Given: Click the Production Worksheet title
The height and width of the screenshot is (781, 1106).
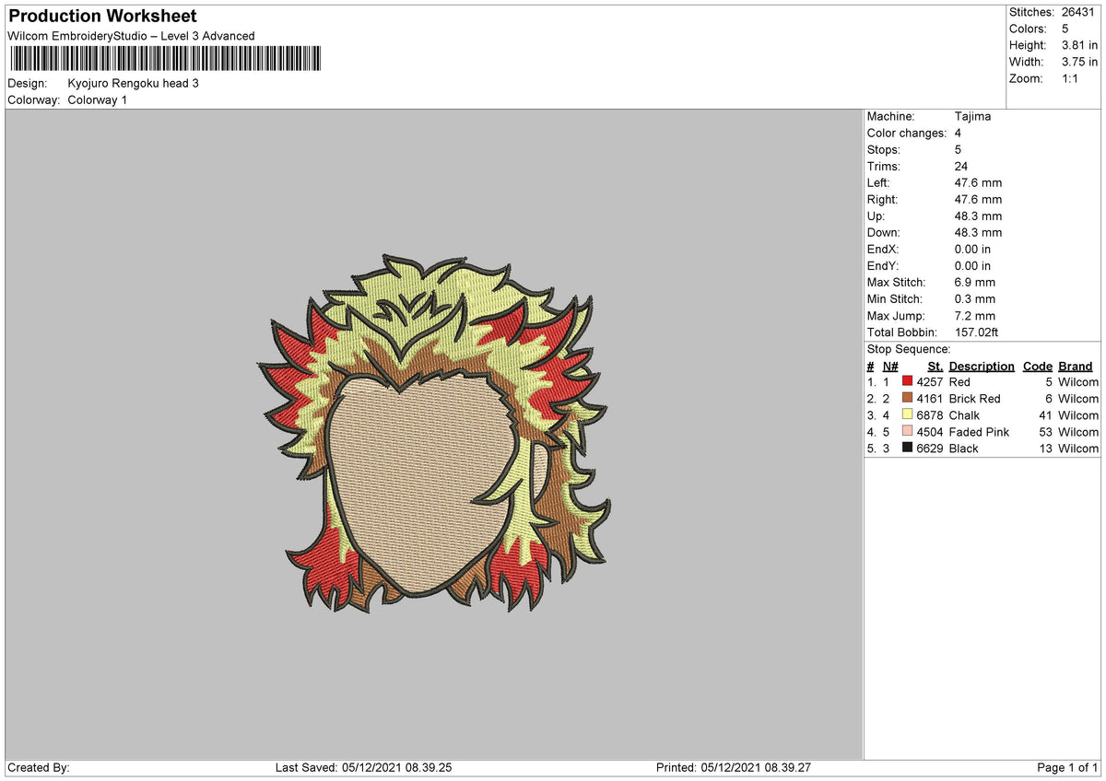Looking at the screenshot, I should click(x=102, y=17).
